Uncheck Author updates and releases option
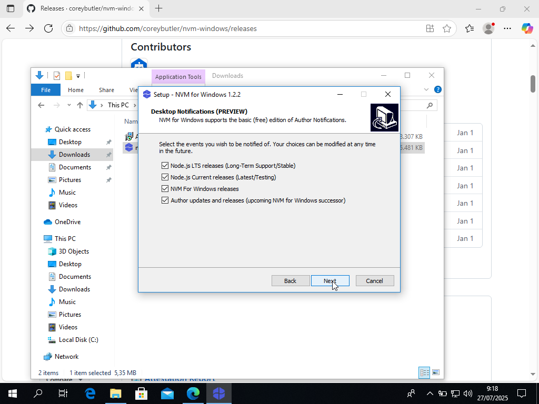The width and height of the screenshot is (539, 404). point(165,200)
